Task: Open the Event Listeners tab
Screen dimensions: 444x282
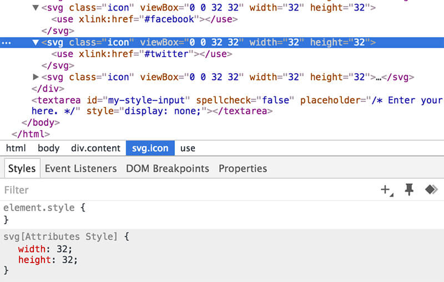Action: tap(80, 168)
